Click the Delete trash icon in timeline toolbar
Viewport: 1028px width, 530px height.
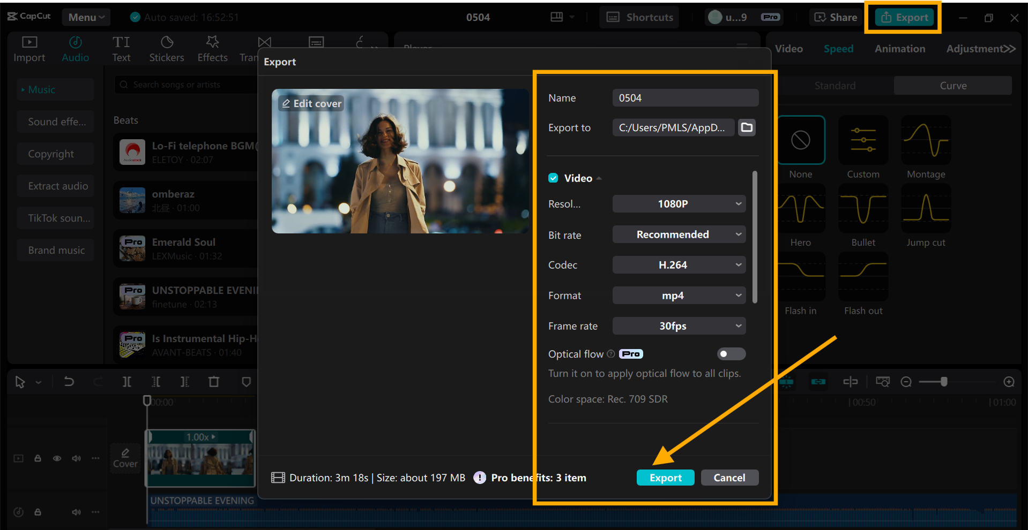pyautogui.click(x=214, y=382)
